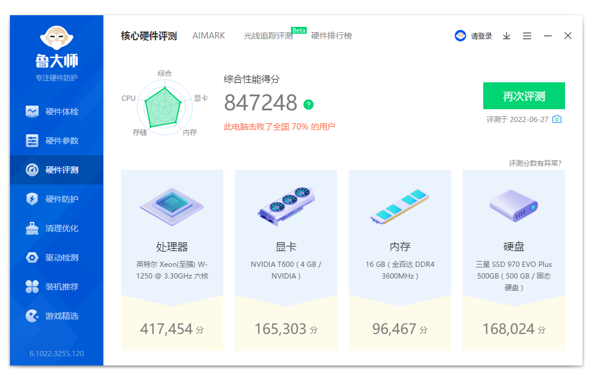
Task: Click the 专注硬件防护 slogan
Action: 57,78
